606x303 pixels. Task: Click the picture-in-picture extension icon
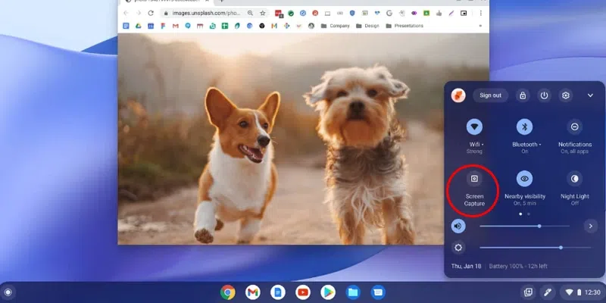click(464, 13)
